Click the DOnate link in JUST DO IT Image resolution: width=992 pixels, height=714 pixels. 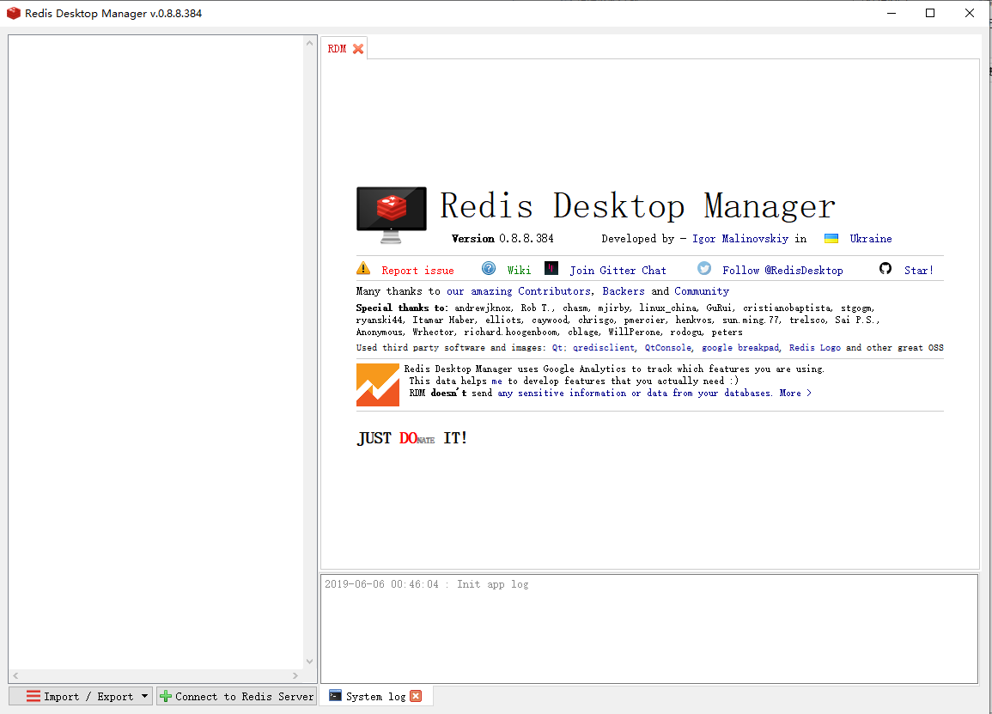[x=417, y=438]
